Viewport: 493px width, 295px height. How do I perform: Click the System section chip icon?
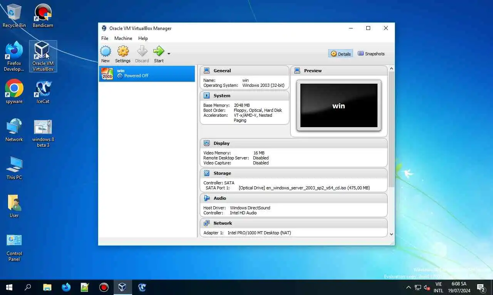tap(207, 96)
